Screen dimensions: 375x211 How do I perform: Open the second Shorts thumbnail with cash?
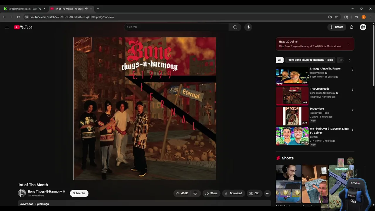point(315,184)
